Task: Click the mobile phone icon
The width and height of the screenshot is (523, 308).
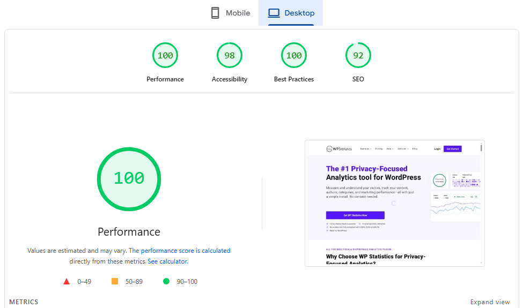Action: pyautogui.click(x=215, y=13)
